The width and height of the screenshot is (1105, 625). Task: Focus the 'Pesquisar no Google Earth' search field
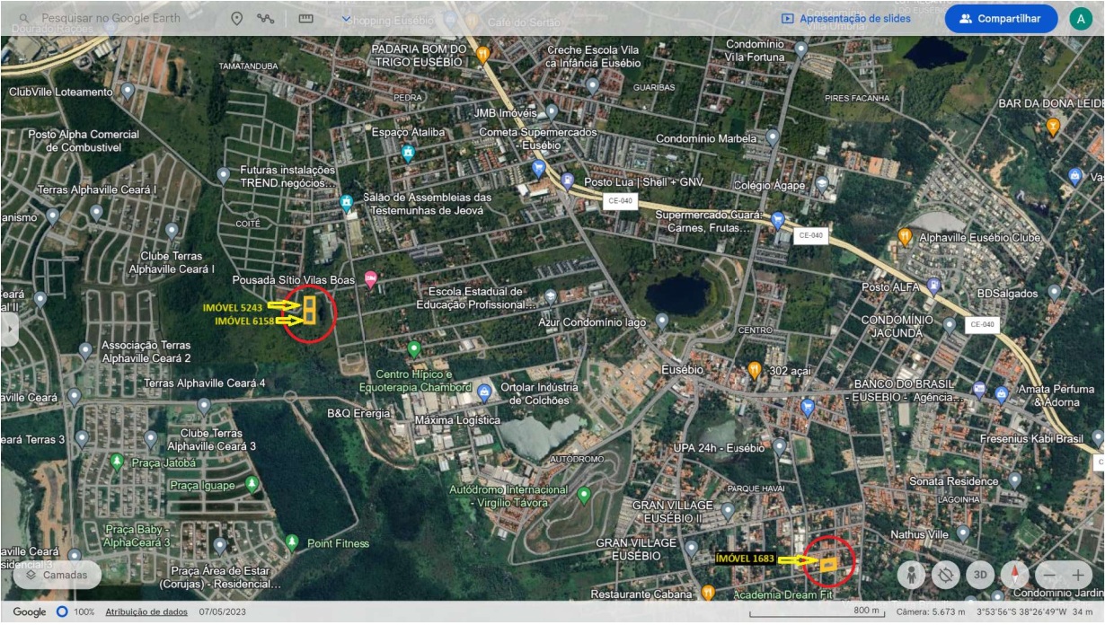110,18
